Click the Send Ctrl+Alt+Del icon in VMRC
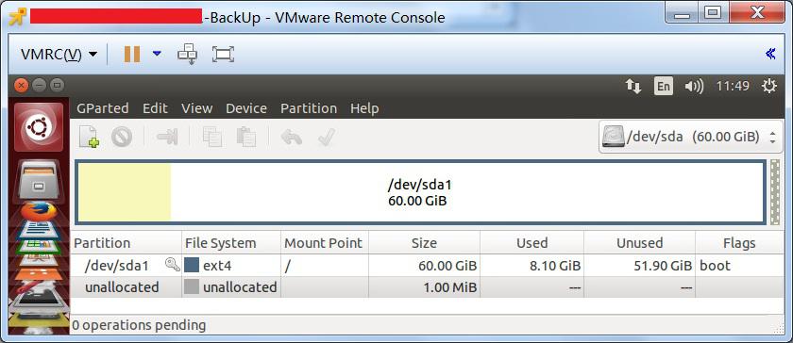This screenshot has height=343, width=793. tap(187, 54)
